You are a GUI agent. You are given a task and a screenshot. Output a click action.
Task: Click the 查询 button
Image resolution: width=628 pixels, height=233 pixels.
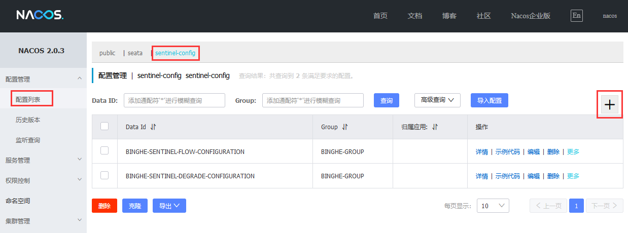pyautogui.click(x=386, y=100)
